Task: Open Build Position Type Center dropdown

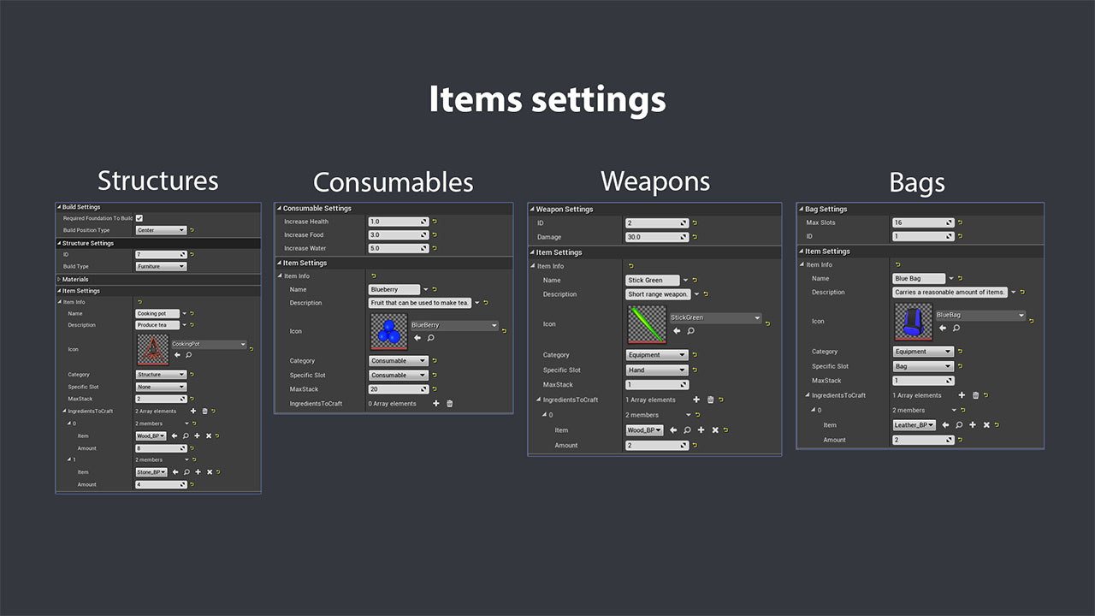Action: (161, 230)
